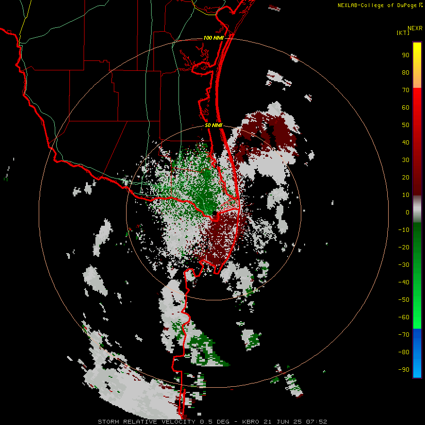The image size is (425, 425).
Task: Click the -50 scale value
Action: tap(404, 300)
